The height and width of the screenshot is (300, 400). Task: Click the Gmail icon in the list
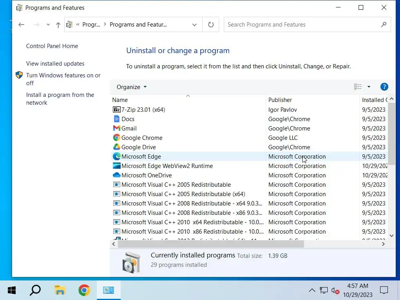[x=116, y=128]
